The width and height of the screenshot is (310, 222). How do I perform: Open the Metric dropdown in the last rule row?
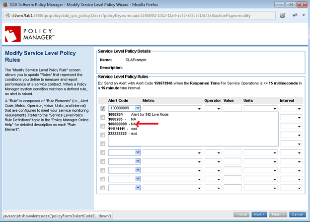[x=172, y=188]
